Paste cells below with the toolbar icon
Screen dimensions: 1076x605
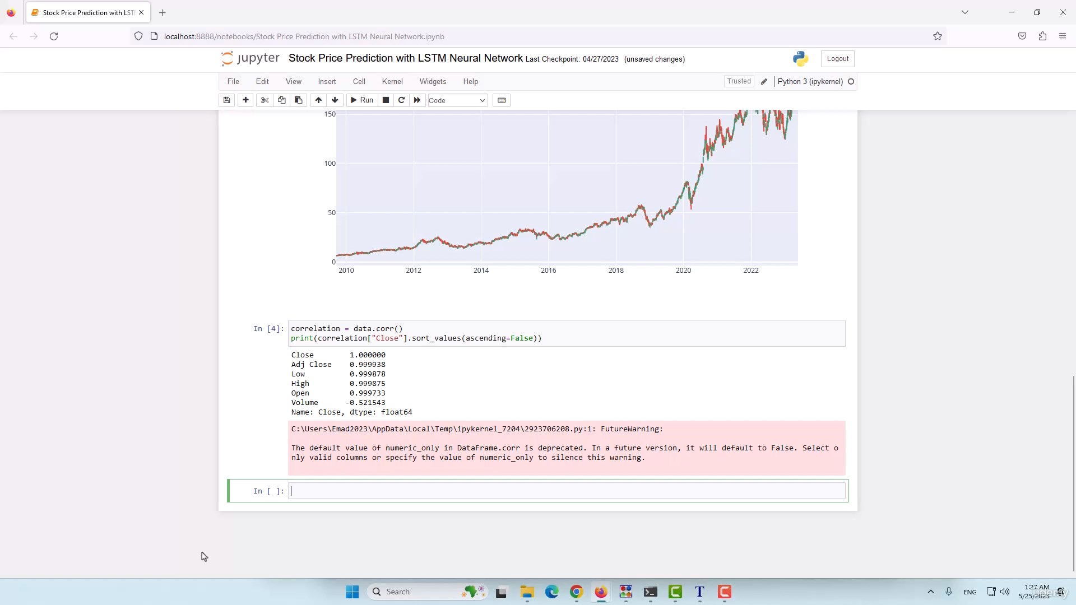click(x=298, y=100)
